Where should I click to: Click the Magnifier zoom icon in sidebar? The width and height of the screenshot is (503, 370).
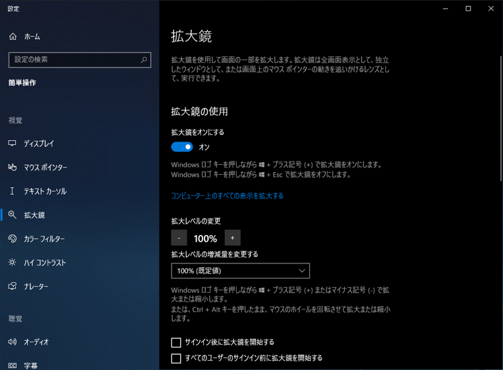(12, 214)
